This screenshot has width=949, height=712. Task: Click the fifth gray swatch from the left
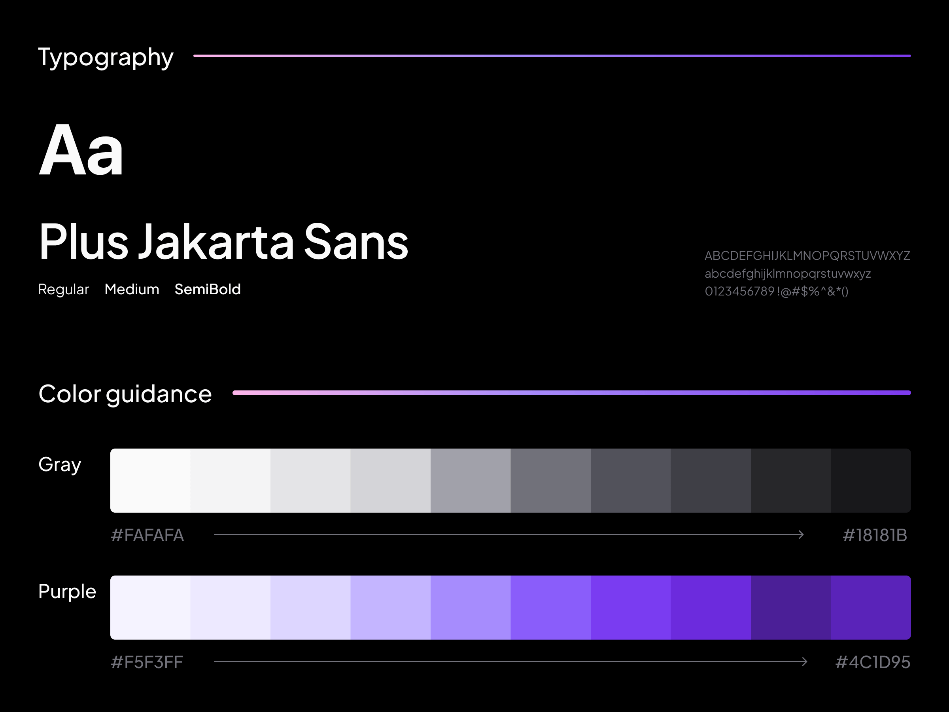point(470,480)
